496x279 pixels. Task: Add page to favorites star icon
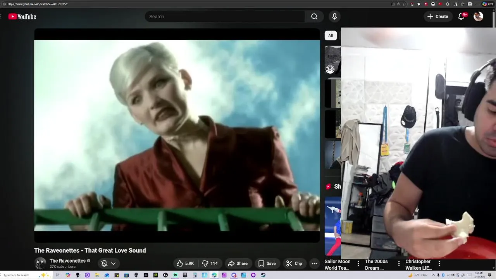[404, 4]
